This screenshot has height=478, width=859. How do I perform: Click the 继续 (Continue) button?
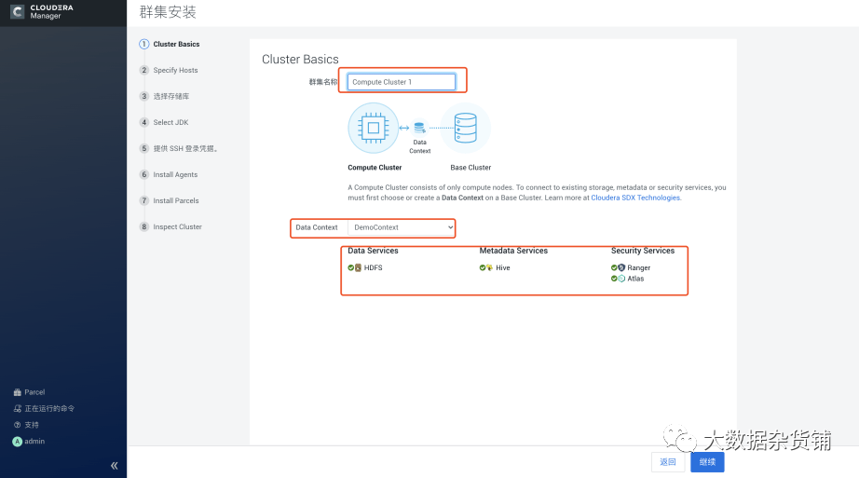[707, 462]
